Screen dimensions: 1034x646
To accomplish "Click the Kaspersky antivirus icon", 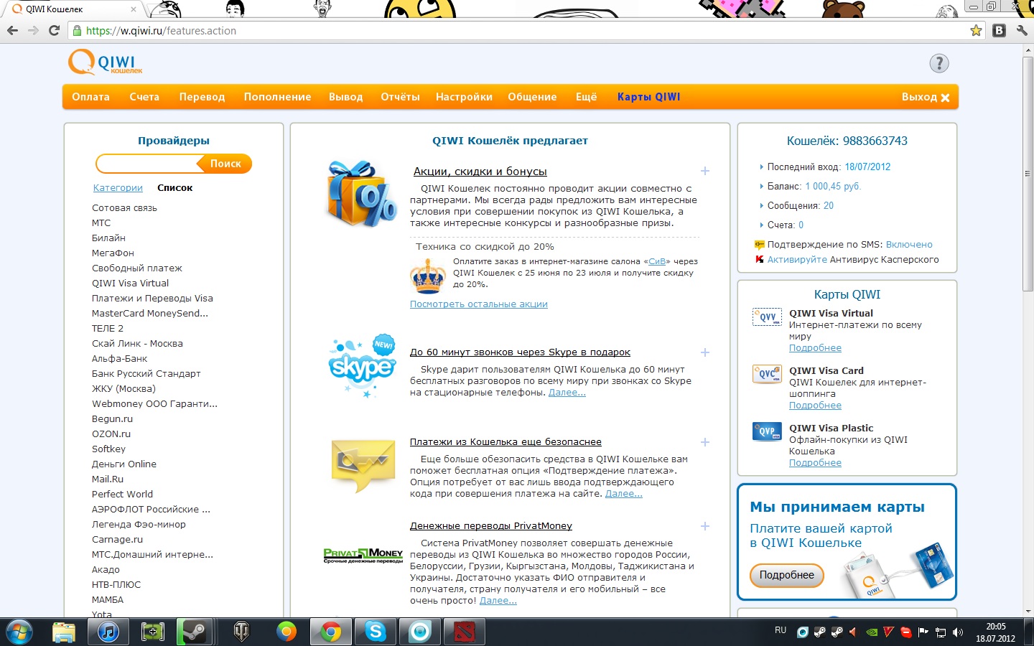I will click(760, 259).
